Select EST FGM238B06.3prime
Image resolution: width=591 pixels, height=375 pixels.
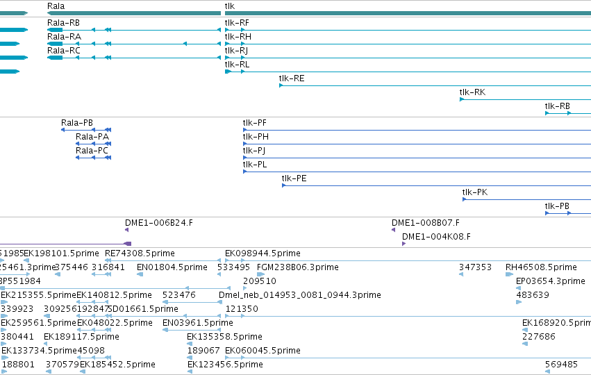pos(260,274)
